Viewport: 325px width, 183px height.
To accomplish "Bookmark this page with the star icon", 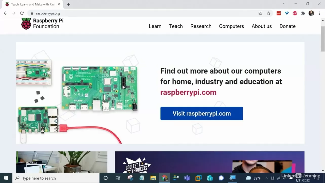I will pyautogui.click(x=269, y=13).
